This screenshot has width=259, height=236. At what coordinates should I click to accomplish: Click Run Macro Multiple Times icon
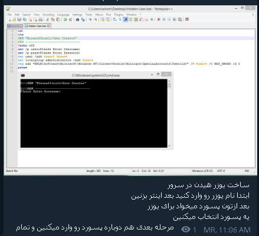[175, 19]
